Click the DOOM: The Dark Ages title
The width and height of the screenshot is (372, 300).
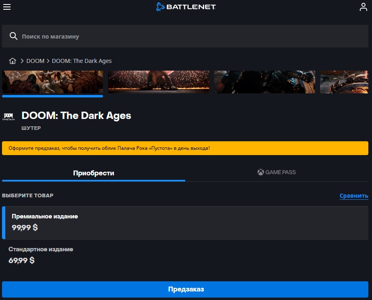click(76, 116)
